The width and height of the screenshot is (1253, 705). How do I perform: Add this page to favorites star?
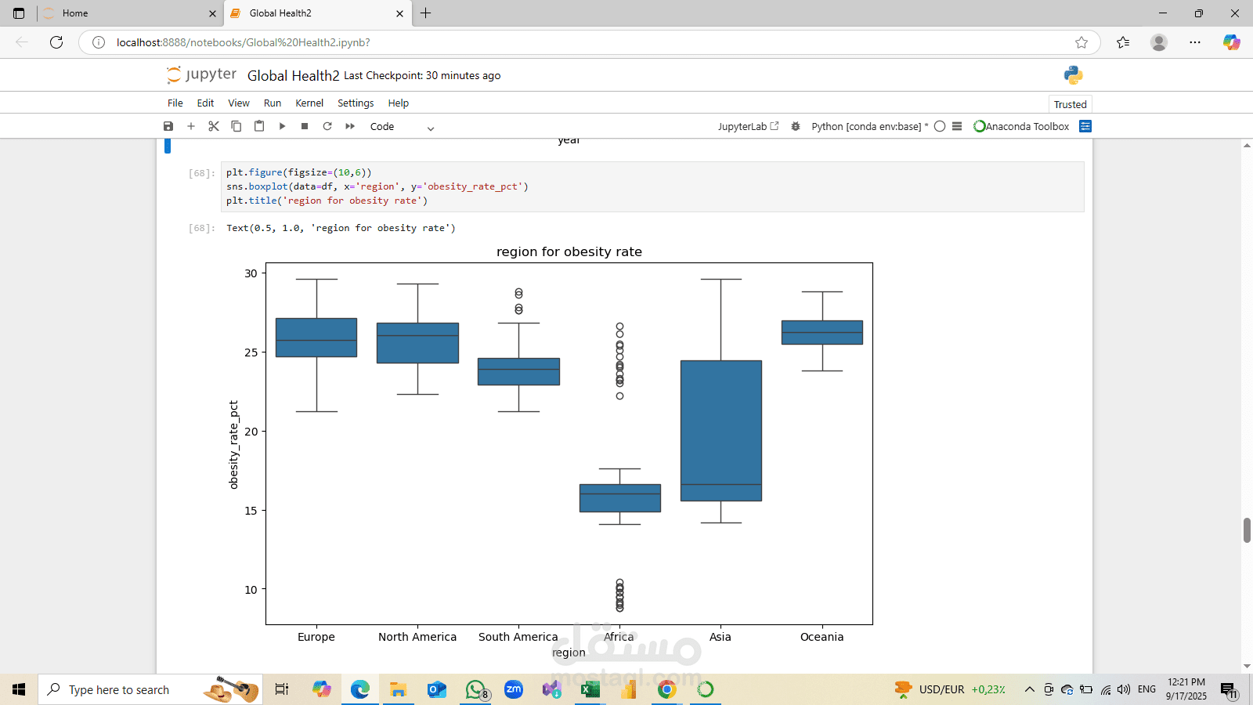tap(1081, 42)
